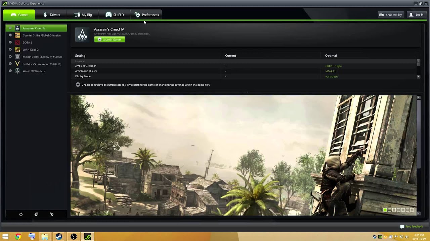Click screenshot panel scroll down arrow
This screenshot has height=241, width=430.
[419, 213]
